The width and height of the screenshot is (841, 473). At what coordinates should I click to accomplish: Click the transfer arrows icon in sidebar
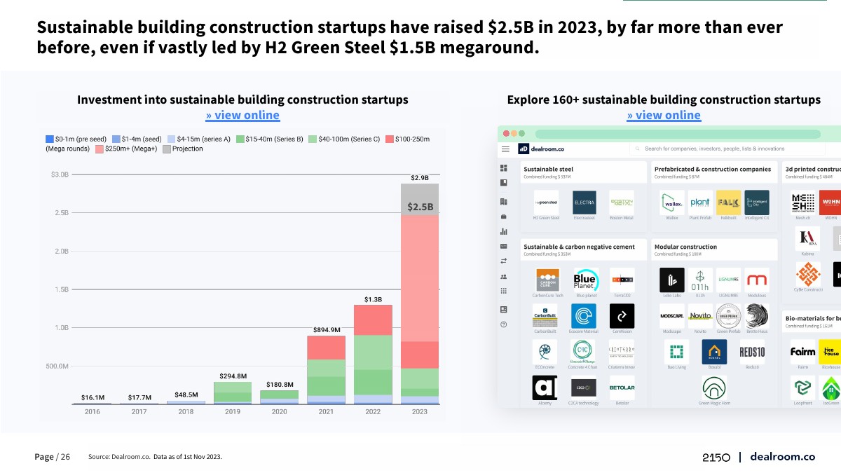[503, 261]
